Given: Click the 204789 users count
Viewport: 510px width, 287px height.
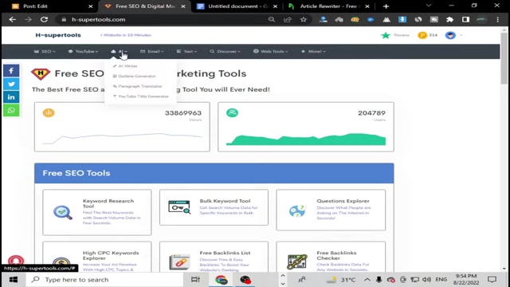Looking at the screenshot, I should 371,113.
